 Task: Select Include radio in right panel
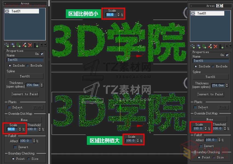tap(196, 66)
